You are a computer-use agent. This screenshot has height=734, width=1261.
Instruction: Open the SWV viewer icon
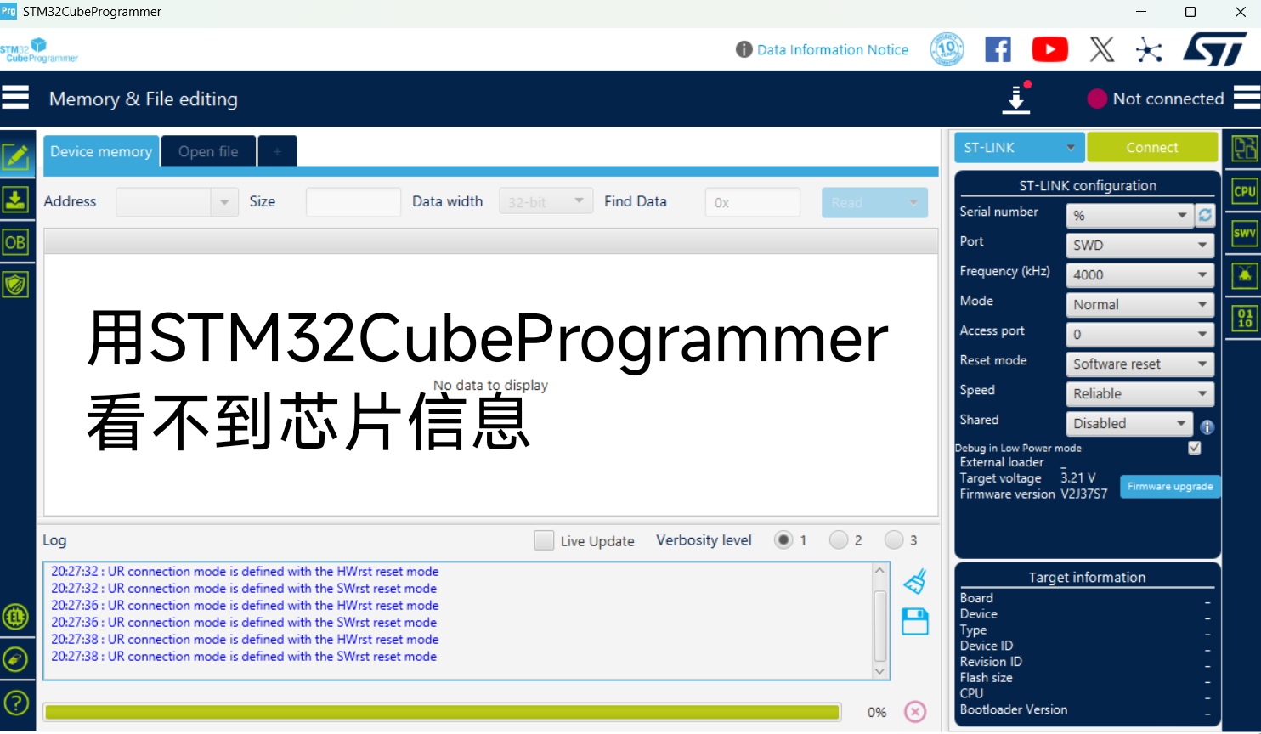1245,233
